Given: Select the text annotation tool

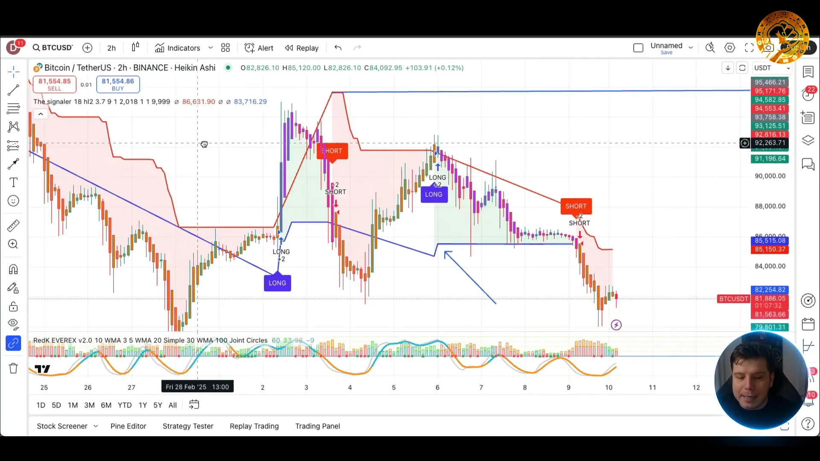Looking at the screenshot, I should (13, 182).
